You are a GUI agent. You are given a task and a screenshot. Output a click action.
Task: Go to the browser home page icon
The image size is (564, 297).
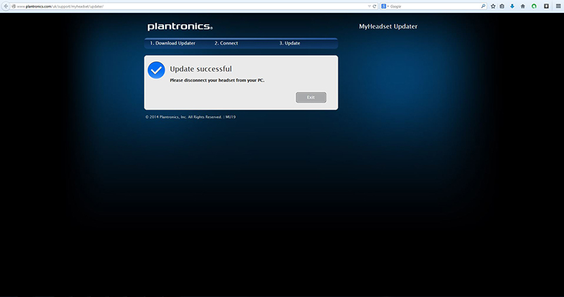[x=523, y=6]
